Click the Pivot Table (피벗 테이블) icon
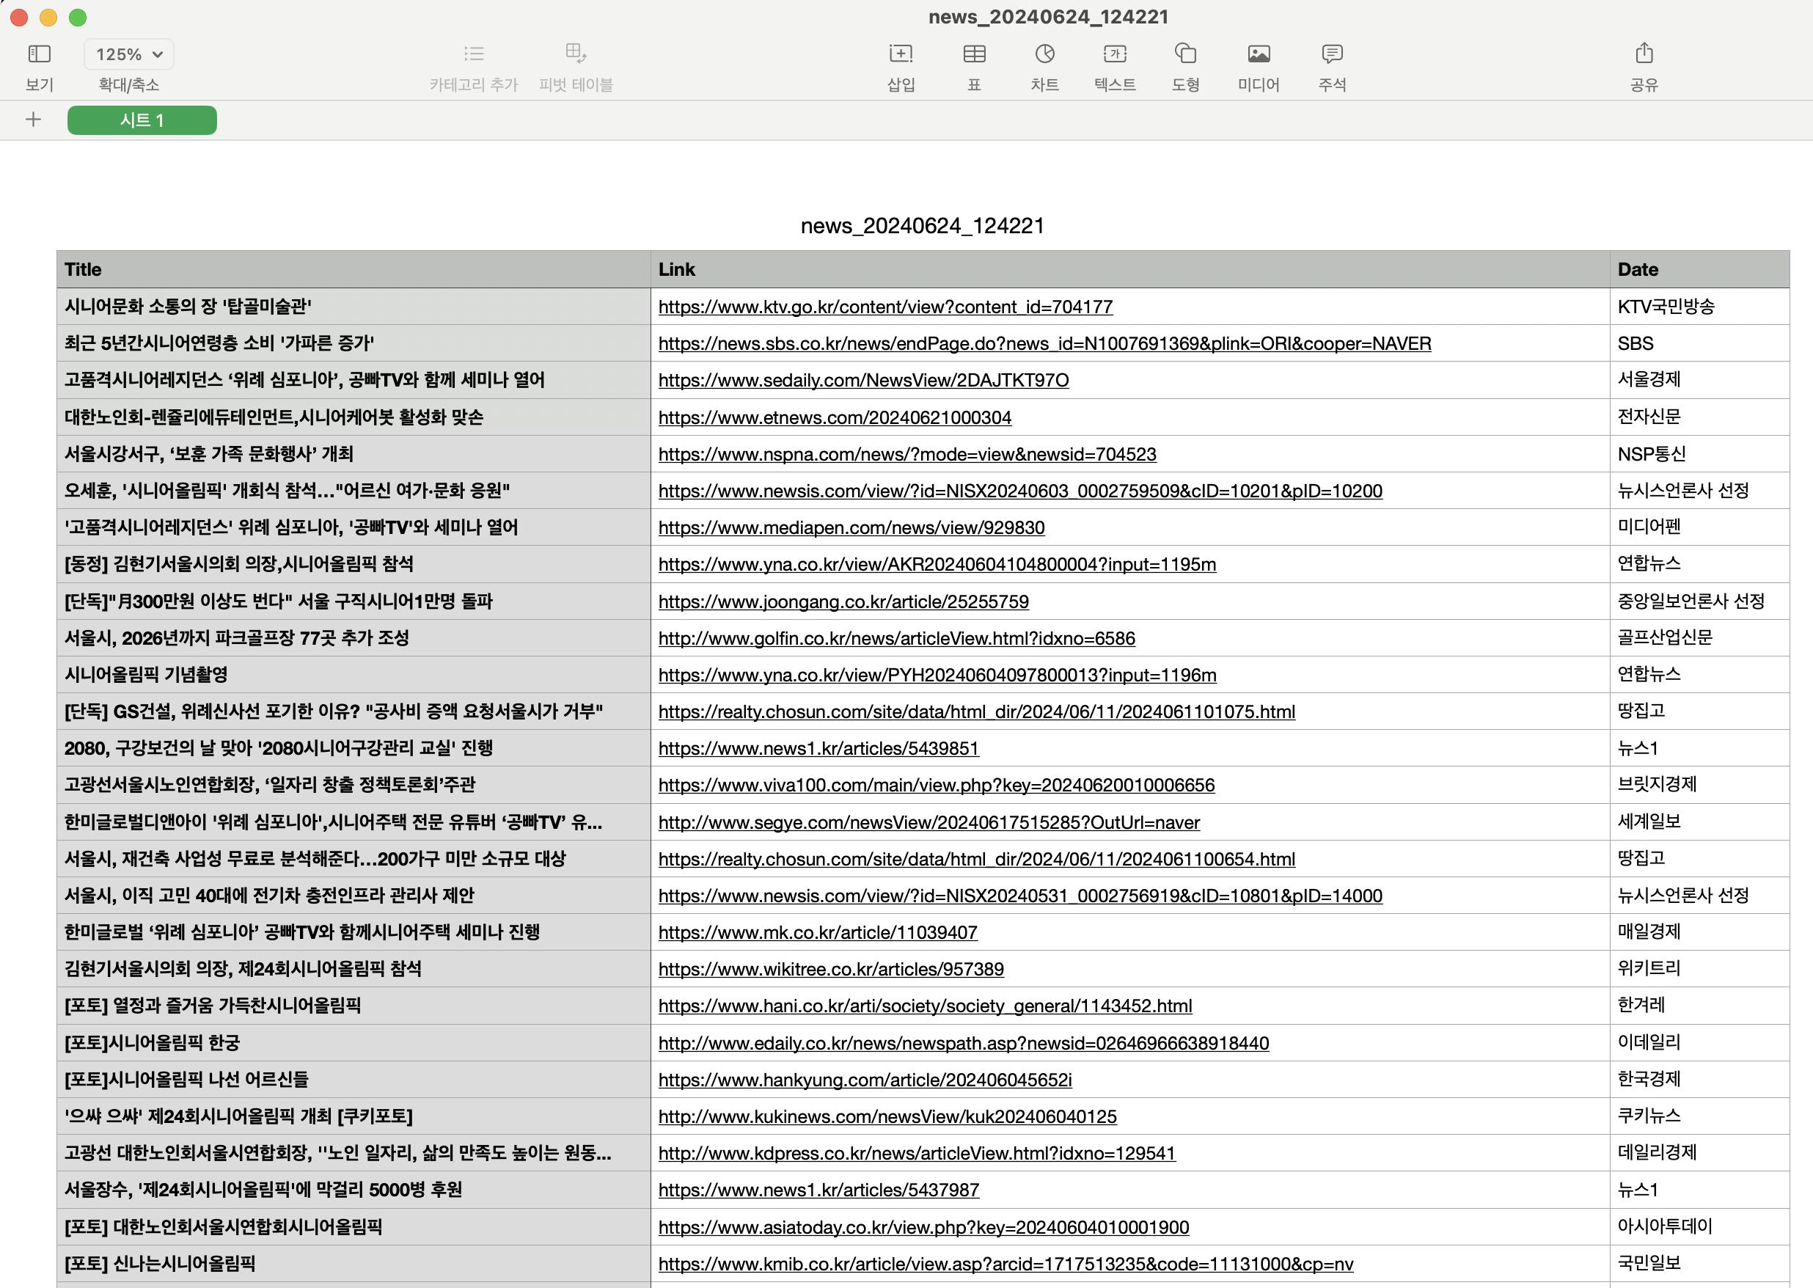Screen dimensions: 1813x1288 pos(576,54)
